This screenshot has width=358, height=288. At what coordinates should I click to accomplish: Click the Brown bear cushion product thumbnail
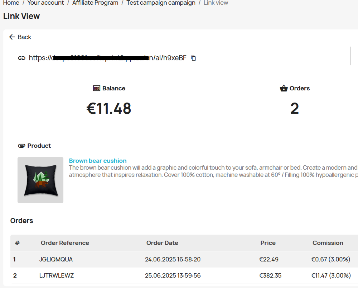[40, 180]
